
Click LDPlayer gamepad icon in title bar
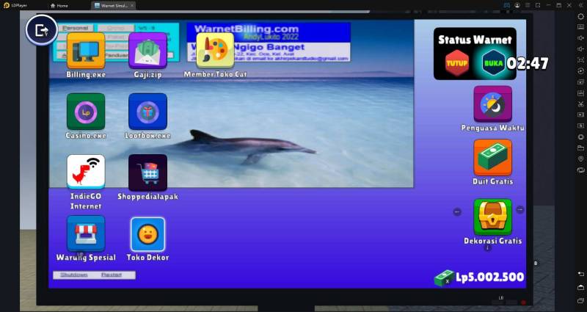point(506,5)
